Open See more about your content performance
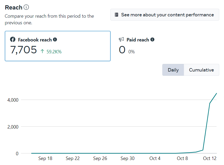The image size is (224, 165). pos(165,15)
